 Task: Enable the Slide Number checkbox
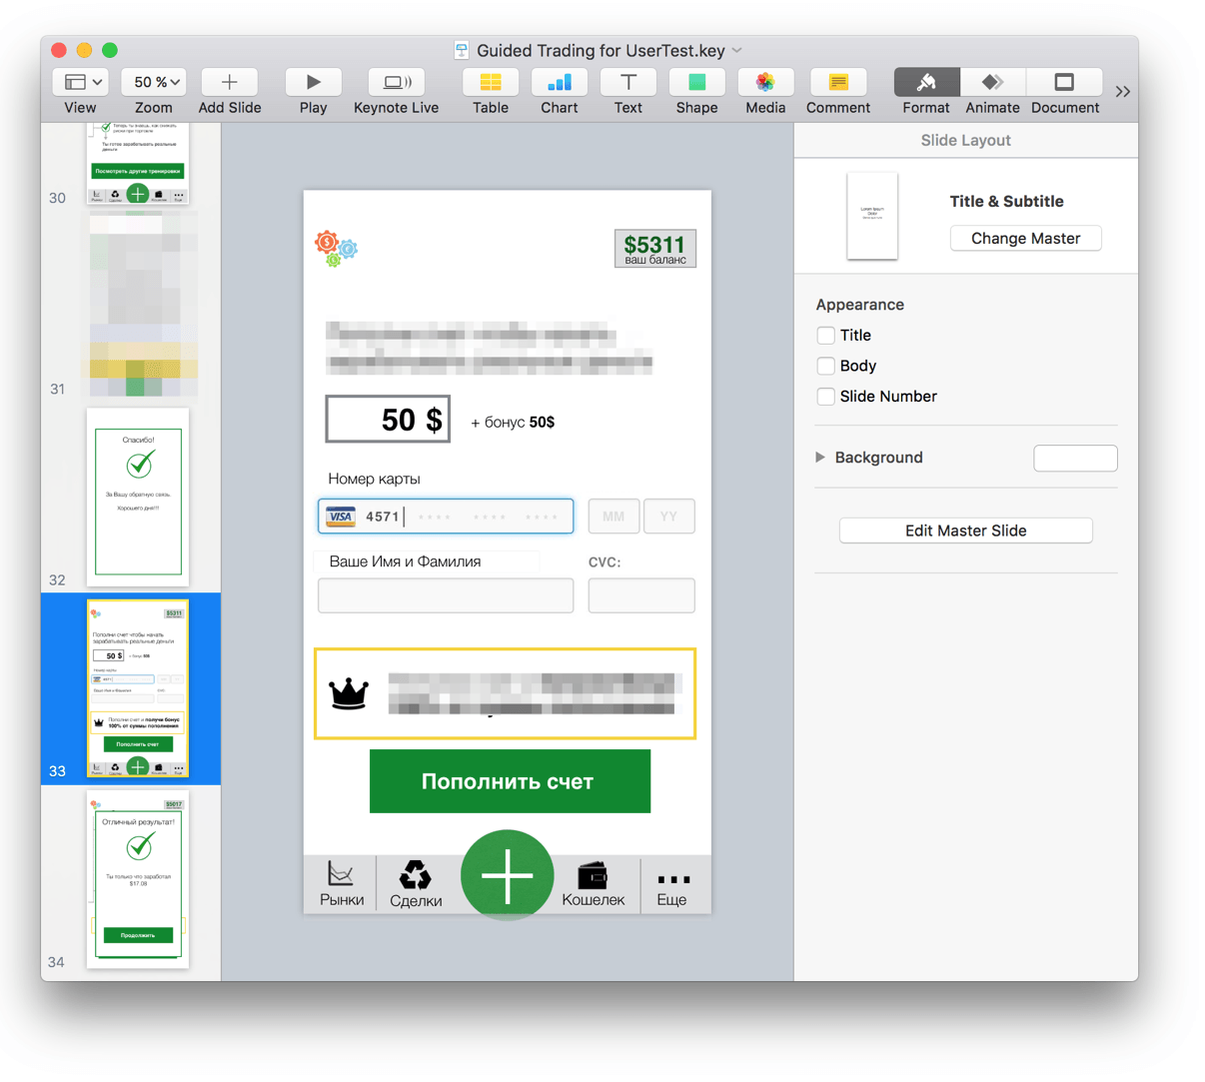825,397
